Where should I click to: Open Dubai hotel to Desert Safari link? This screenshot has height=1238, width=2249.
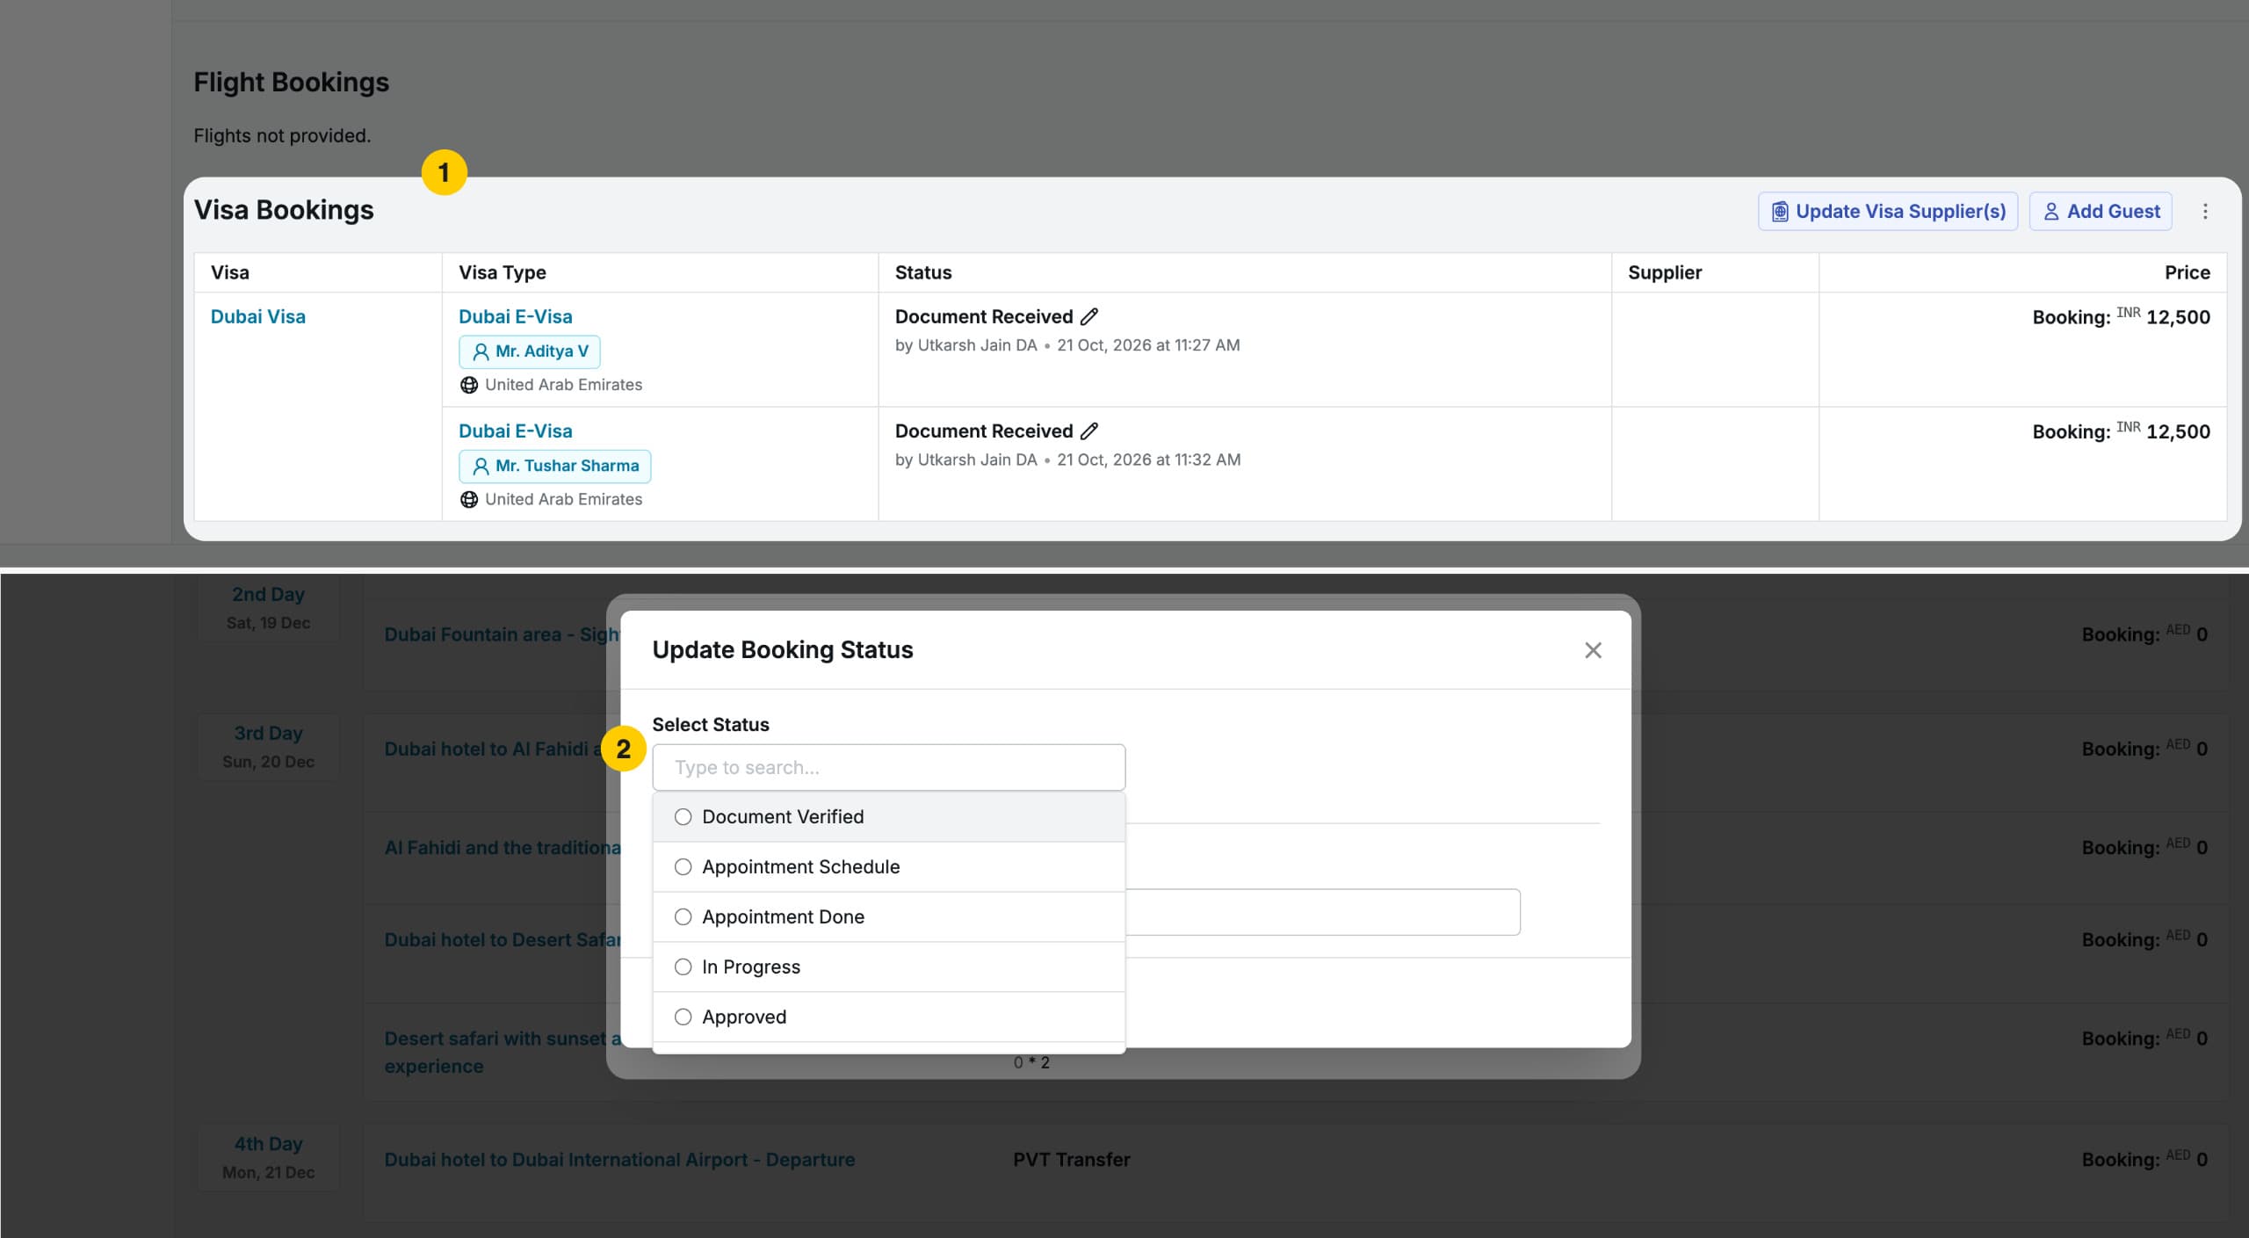[x=502, y=939]
